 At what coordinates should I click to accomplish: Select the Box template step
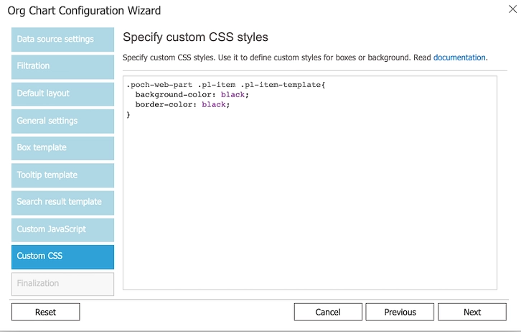[63, 148]
